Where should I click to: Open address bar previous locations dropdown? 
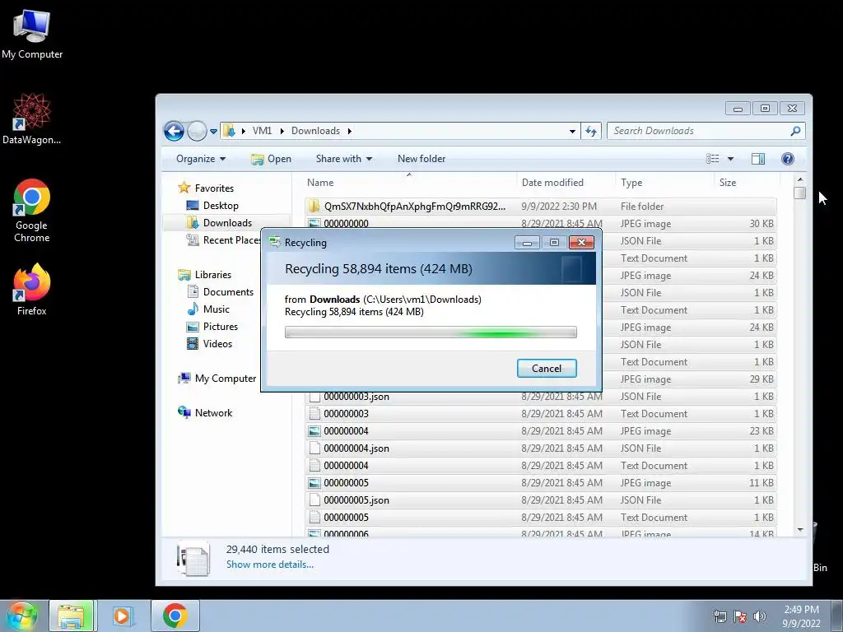pos(572,131)
